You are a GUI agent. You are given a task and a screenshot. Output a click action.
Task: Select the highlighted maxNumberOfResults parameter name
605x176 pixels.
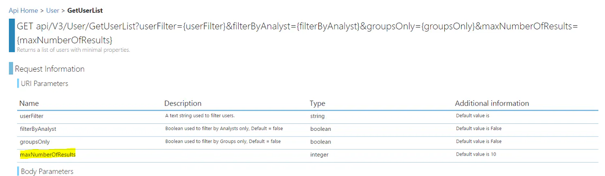[x=48, y=154]
